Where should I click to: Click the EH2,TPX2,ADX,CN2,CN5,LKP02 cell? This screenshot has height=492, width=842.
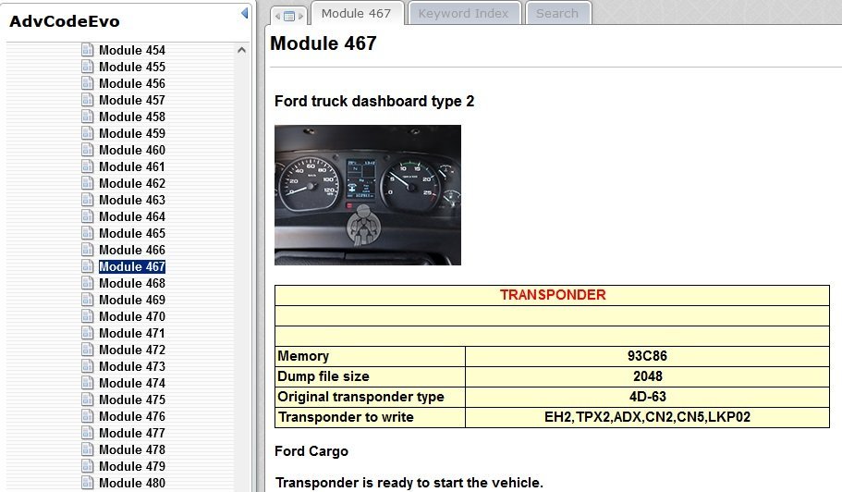(647, 417)
